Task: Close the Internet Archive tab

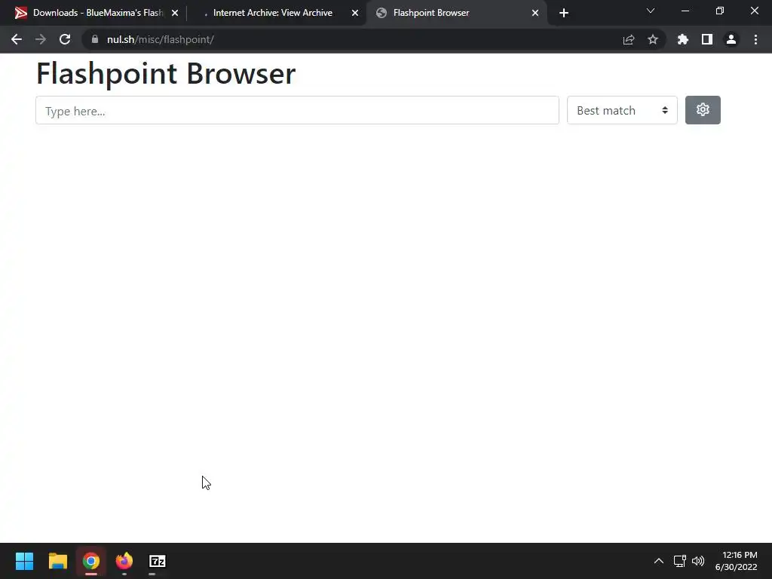Action: pyautogui.click(x=355, y=13)
